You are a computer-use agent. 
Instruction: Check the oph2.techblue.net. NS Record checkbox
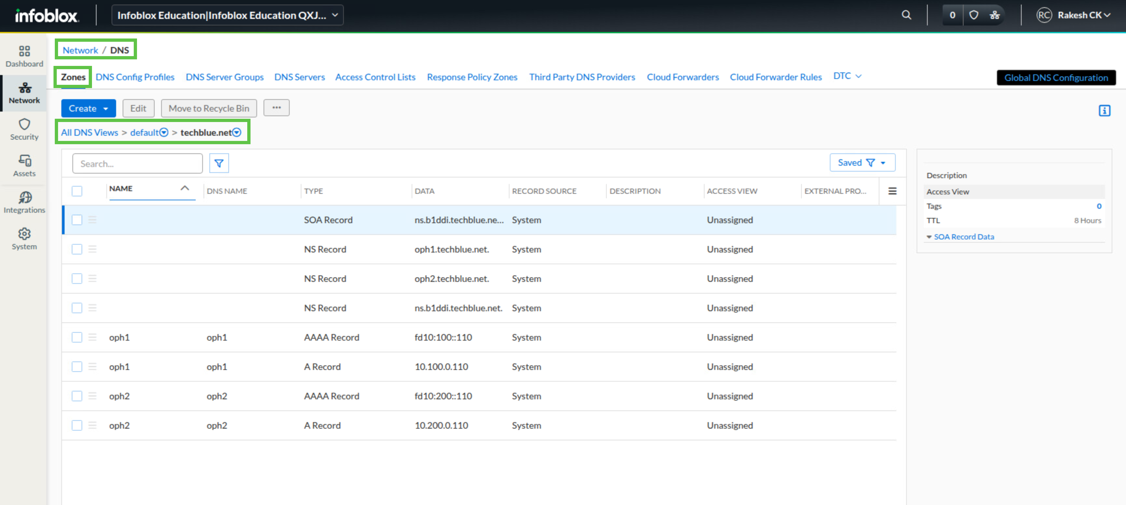[77, 279]
